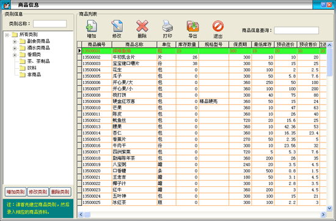
Task: Select the 茶、茶制品 category label
Action: (38, 61)
